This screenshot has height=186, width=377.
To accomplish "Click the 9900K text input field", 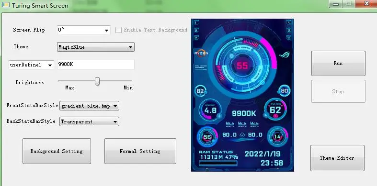I will coord(96,65).
